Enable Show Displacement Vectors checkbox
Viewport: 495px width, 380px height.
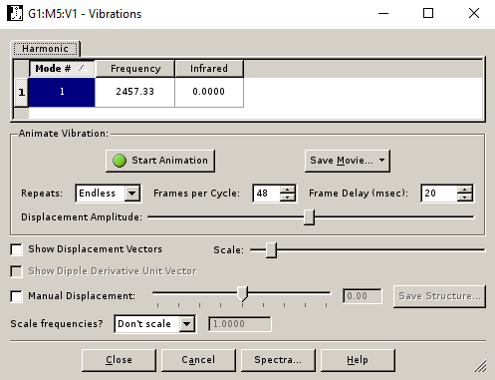point(17,249)
